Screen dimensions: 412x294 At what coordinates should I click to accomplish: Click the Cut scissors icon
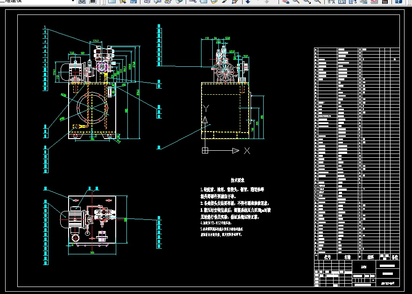pyautogui.click(x=193, y=1)
